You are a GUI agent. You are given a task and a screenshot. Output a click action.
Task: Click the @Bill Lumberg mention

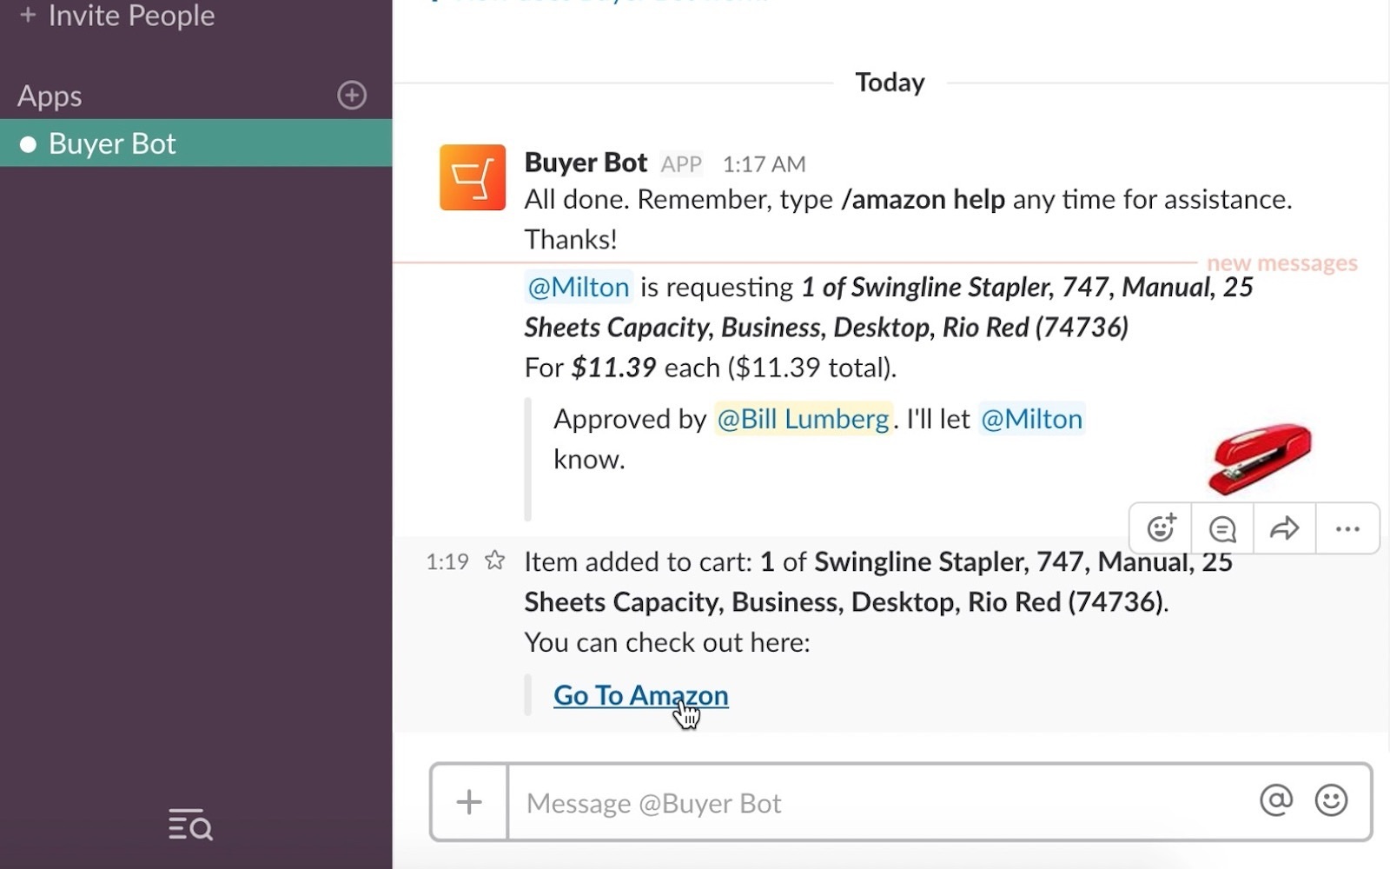[803, 419]
